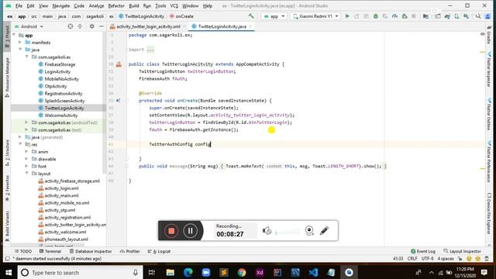Open the VCS menu

pyautogui.click(x=174, y=5)
